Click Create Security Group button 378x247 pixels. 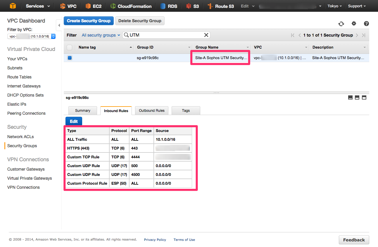point(89,21)
